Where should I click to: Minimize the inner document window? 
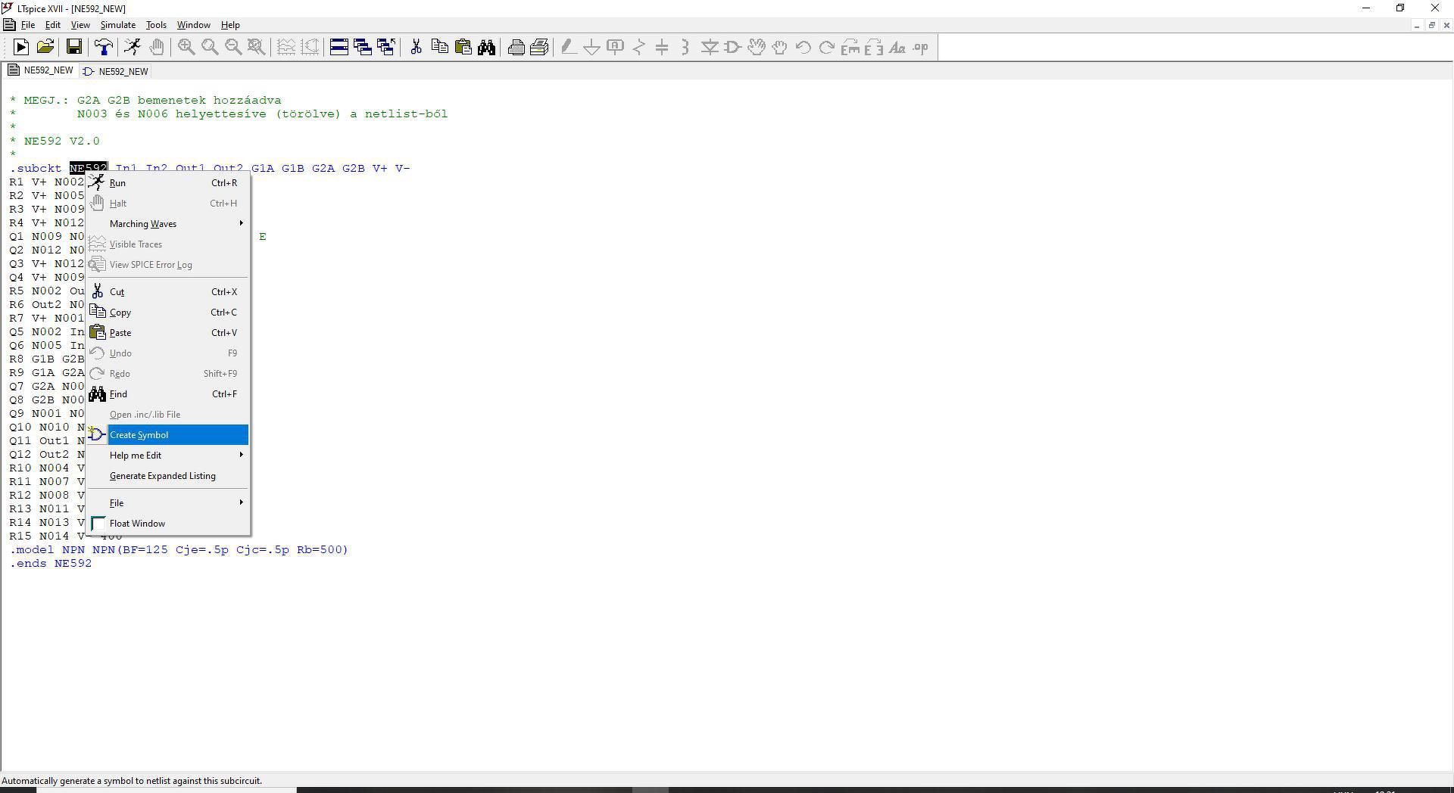click(x=1416, y=25)
